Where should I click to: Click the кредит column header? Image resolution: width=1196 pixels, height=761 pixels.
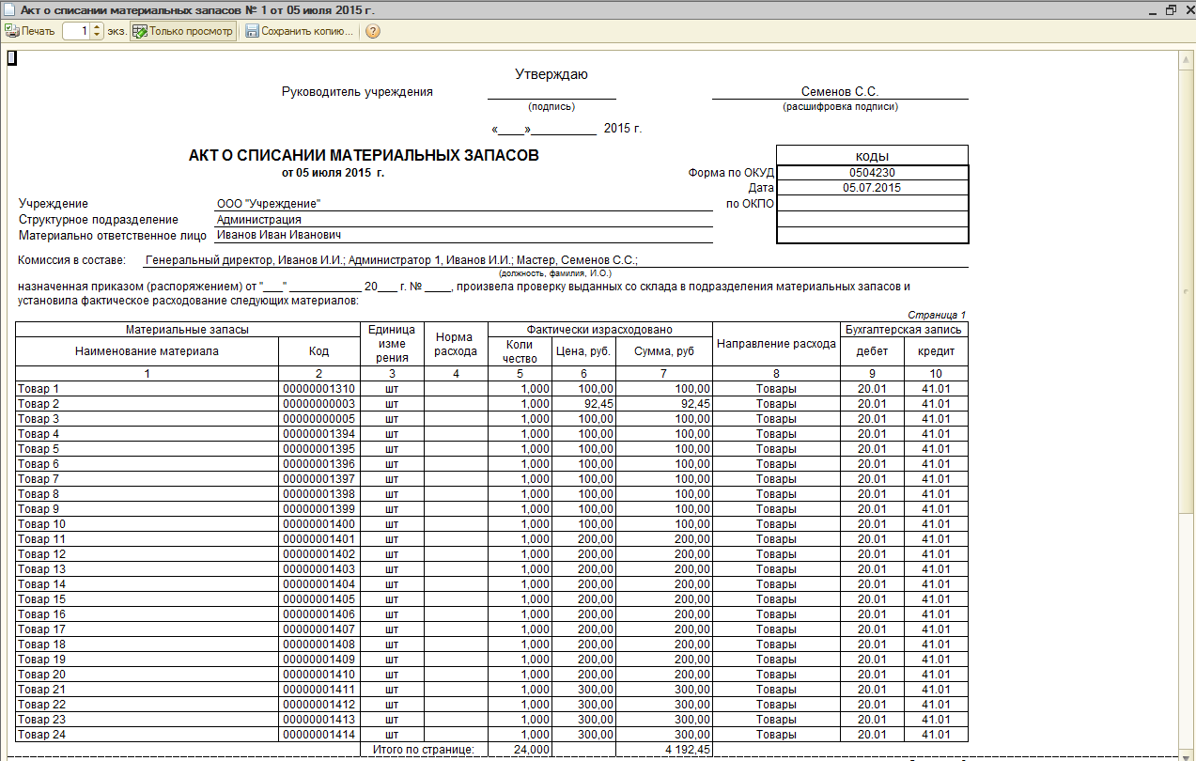936,351
